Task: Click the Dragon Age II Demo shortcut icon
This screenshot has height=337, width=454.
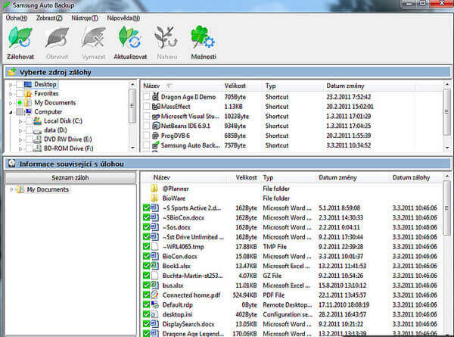Action: pyautogui.click(x=156, y=97)
